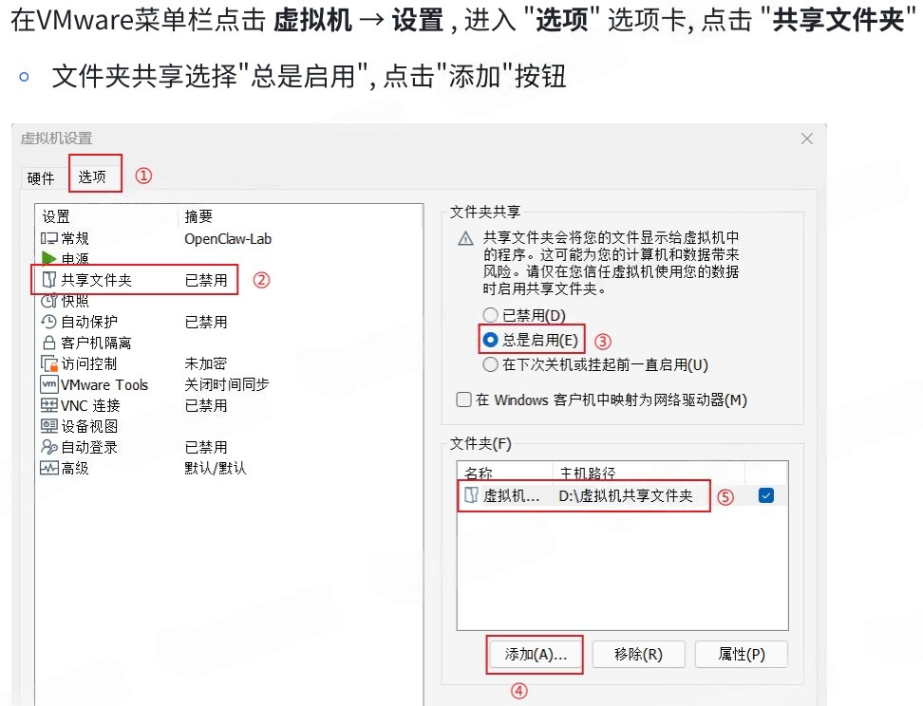
Task: Select the 访问控制 settings row
Action: point(229,363)
